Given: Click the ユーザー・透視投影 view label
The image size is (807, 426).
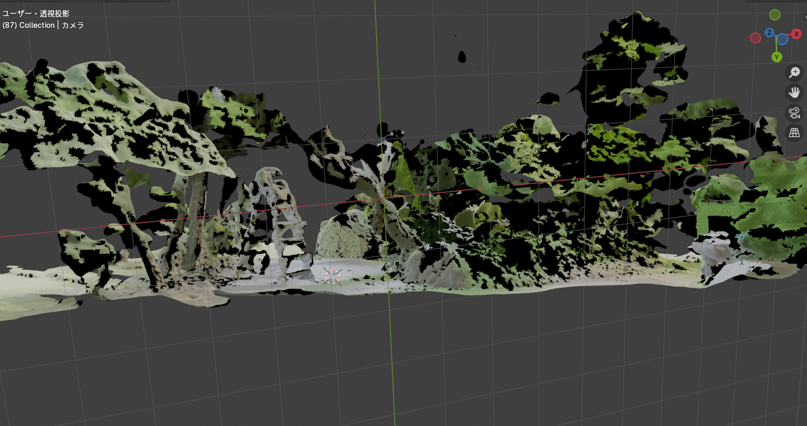Looking at the screenshot, I should click(36, 14).
